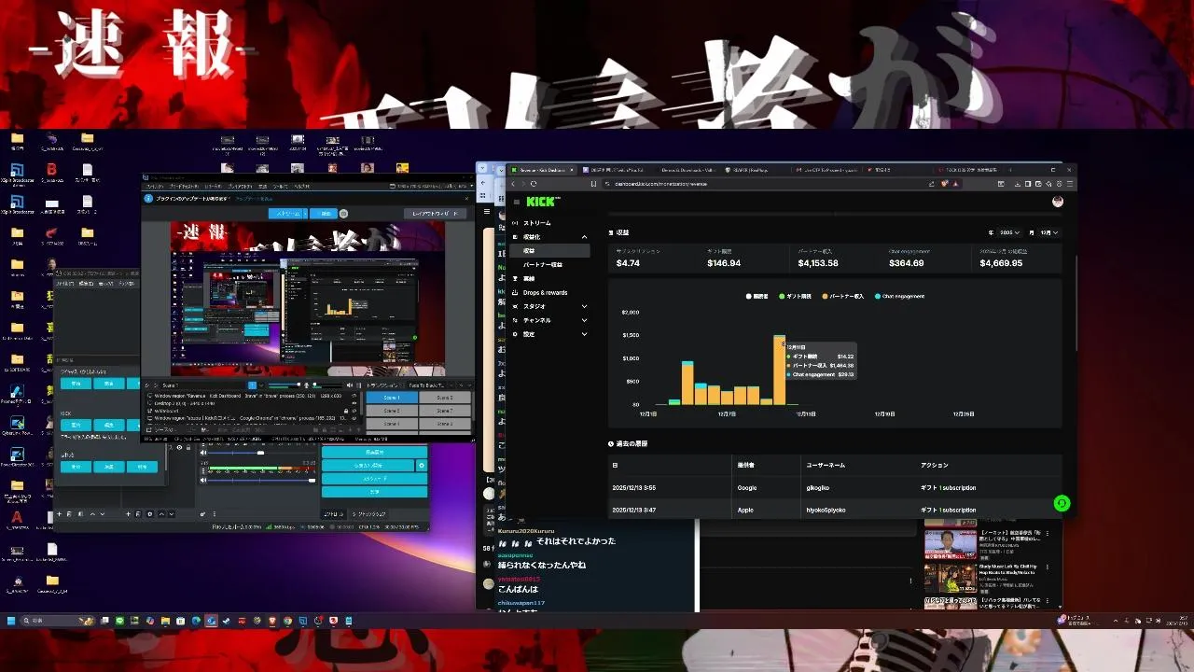Open the gear beside OBS 録画 button
1194x672 pixels.
343,214
